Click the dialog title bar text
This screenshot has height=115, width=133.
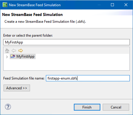(x=35, y=5)
